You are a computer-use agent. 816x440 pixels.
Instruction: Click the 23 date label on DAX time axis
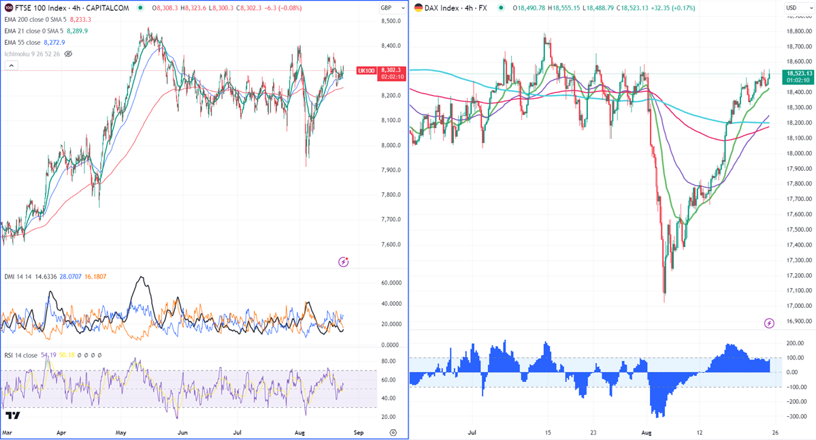coord(593,433)
